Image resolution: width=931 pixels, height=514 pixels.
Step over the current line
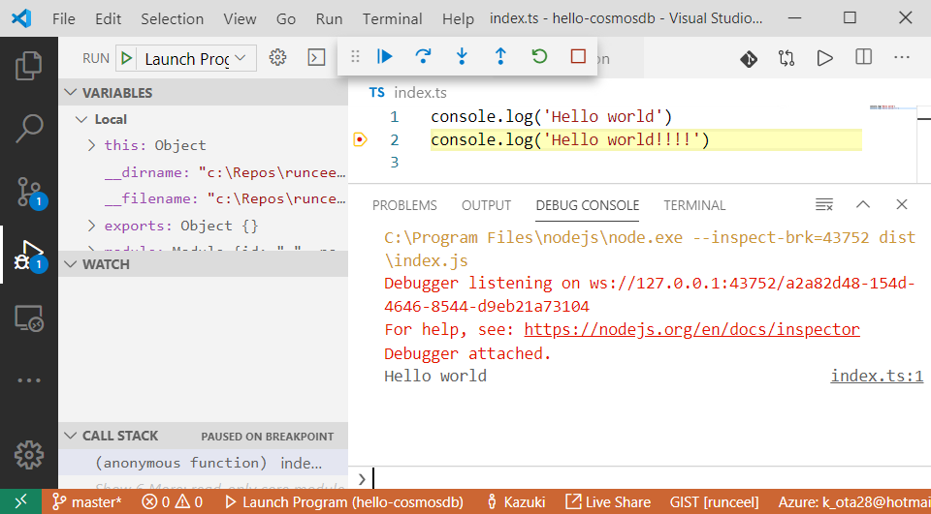click(x=423, y=56)
